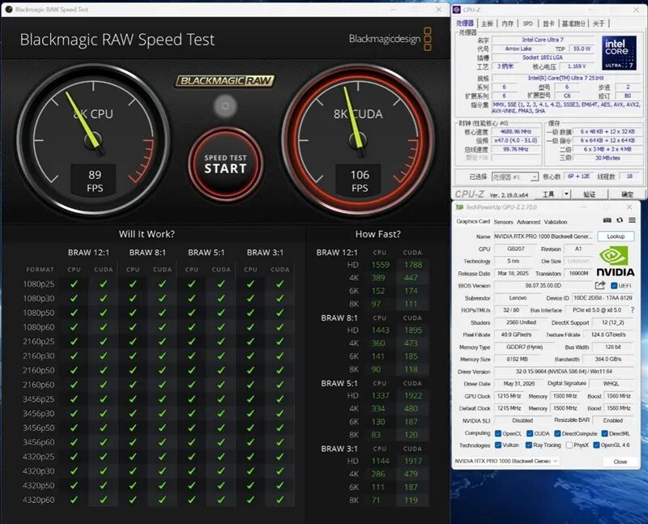Click the 384.0 GB/s Bandwidth value in GPU-Z
This screenshot has height=524, width=648.
tap(608, 359)
